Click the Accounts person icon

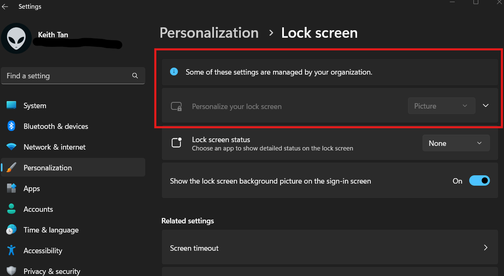coord(11,209)
